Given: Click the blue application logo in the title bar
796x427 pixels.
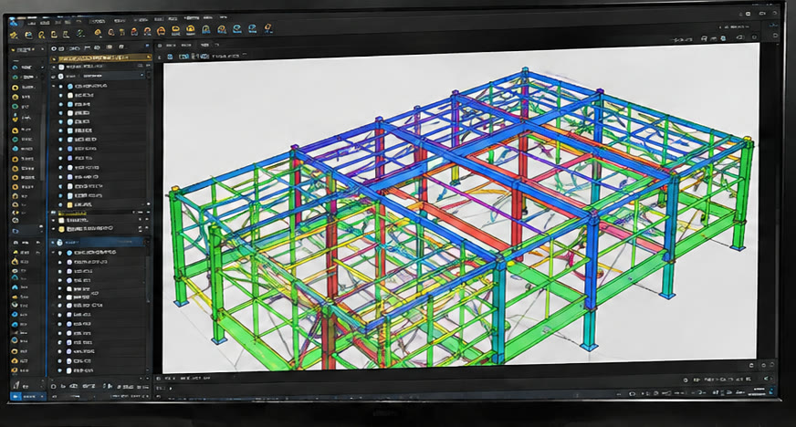Looking at the screenshot, I should [x=15, y=22].
